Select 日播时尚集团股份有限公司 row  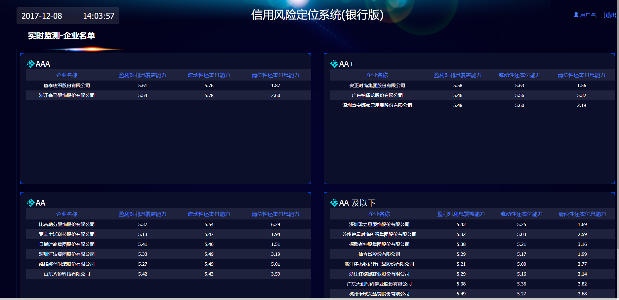169,244
